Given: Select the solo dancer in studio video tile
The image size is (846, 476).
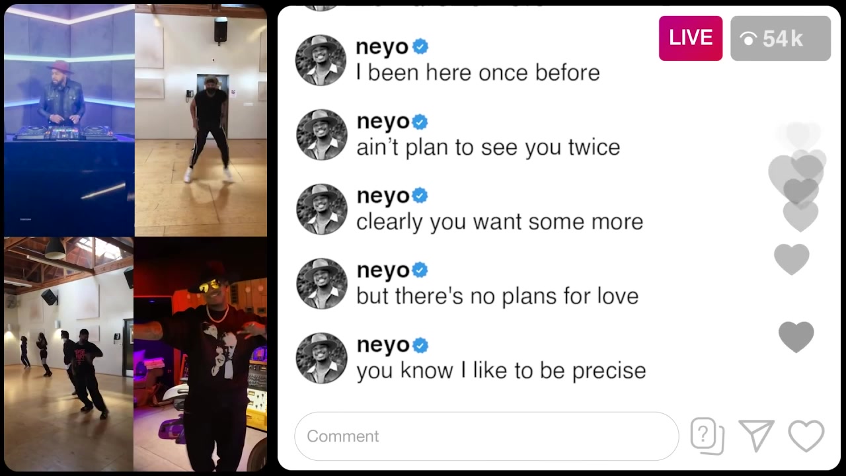Looking at the screenshot, I should (x=201, y=120).
